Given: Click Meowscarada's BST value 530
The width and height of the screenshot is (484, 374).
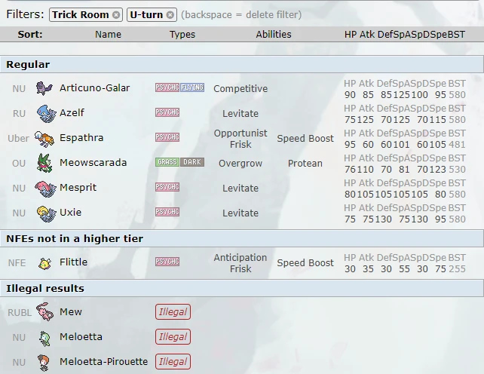Looking at the screenshot, I should [457, 170].
